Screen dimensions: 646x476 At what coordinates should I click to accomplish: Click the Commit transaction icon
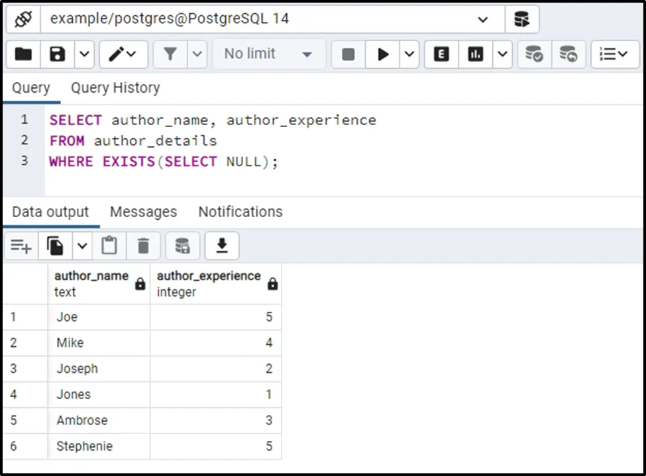[x=534, y=54]
